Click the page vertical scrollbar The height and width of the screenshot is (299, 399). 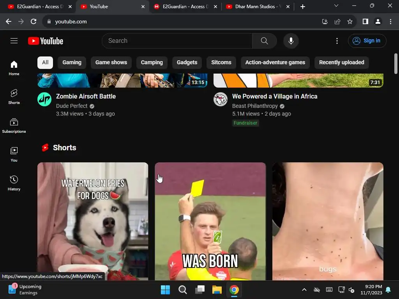396,63
